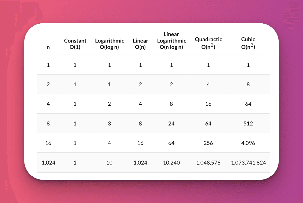Click the "Cubic O(n³)" column header
Image resolution: width=303 pixels, height=203 pixels.
pos(248,43)
